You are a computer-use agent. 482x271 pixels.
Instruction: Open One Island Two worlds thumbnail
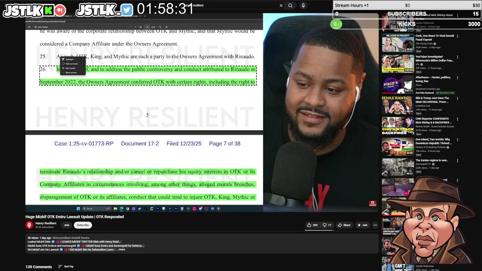pyautogui.click(x=398, y=146)
